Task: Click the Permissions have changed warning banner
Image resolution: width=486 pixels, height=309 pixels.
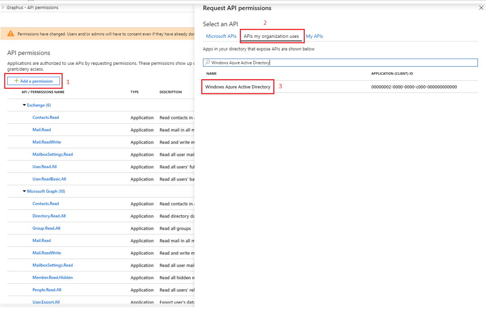Action: [x=97, y=33]
